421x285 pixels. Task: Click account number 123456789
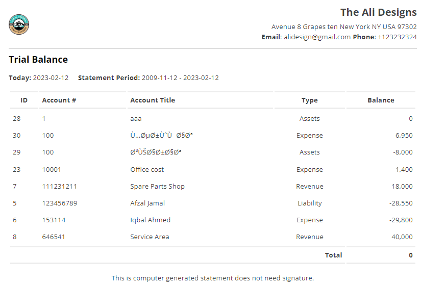pos(60,203)
